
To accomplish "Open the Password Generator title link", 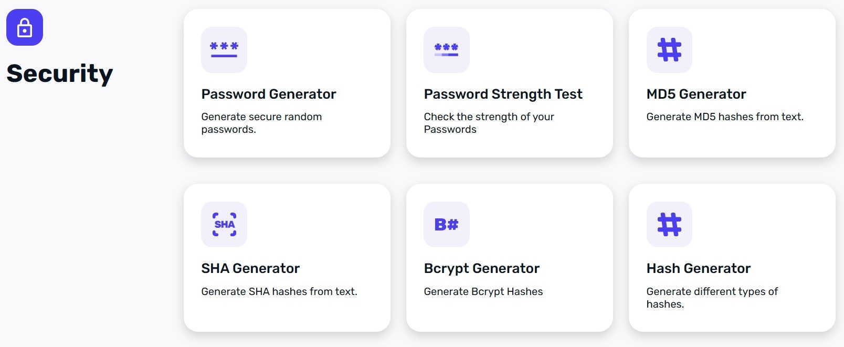I will pos(269,94).
